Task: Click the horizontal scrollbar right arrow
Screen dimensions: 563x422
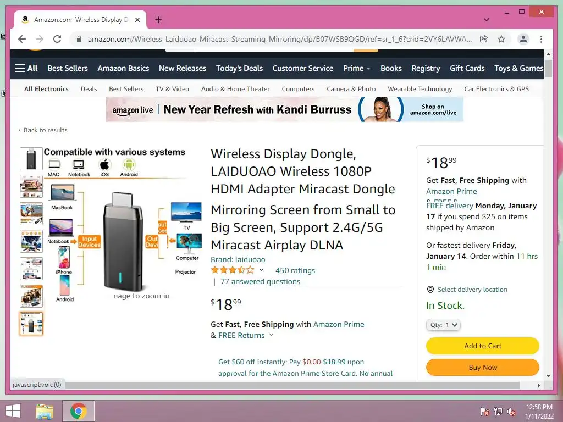Action: [x=539, y=385]
